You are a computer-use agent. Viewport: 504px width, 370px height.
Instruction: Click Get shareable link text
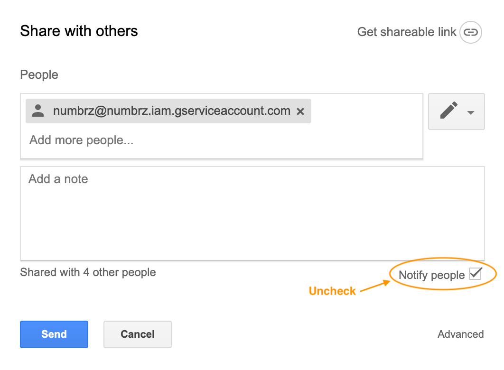pos(407,32)
